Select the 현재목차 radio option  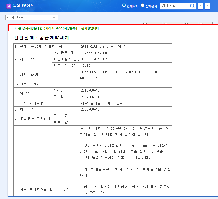click(124, 5)
